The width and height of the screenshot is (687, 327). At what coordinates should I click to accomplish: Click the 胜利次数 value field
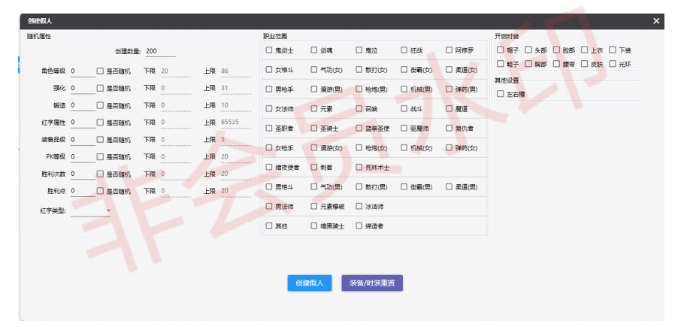click(x=83, y=174)
